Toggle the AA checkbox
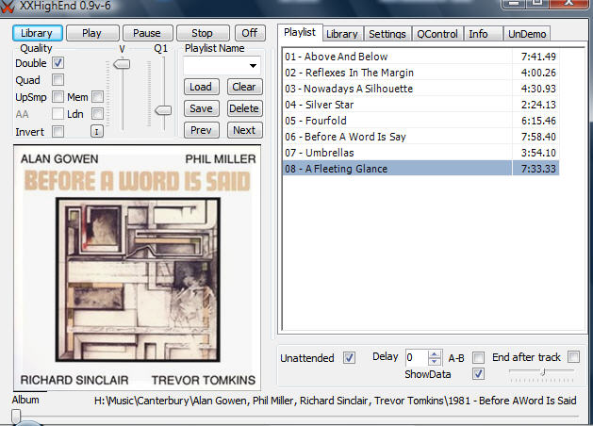The image size is (593, 426). click(58, 114)
